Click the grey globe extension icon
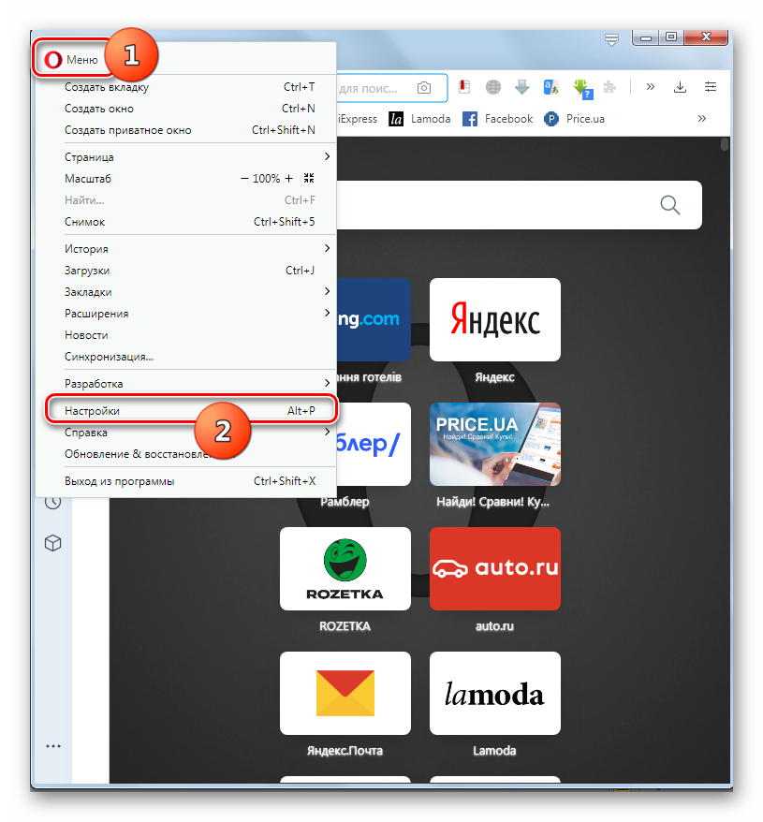The image size is (763, 822). point(493,87)
